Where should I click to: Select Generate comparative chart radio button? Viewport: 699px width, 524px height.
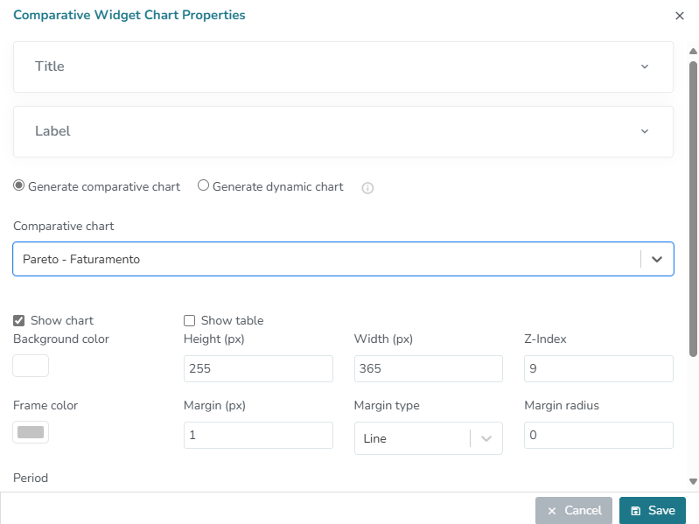coord(19,185)
